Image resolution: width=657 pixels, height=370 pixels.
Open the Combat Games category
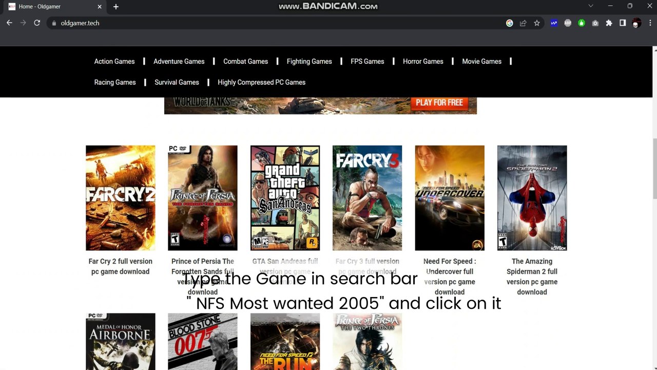coord(246,62)
